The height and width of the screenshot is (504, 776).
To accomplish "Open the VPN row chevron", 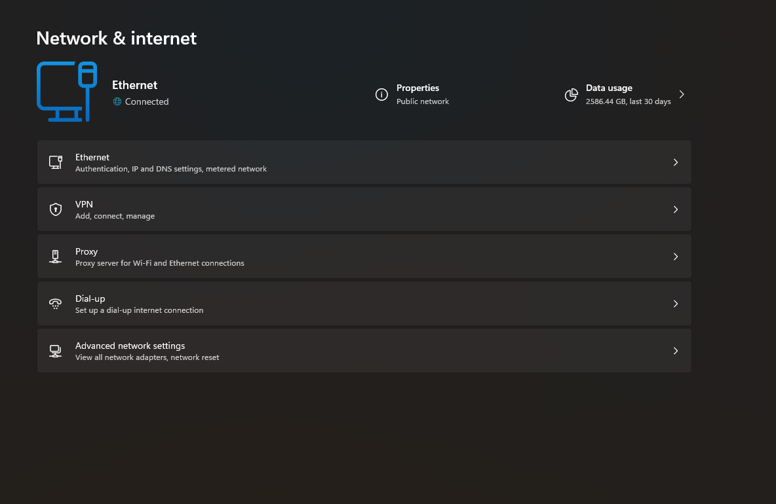I will 676,209.
